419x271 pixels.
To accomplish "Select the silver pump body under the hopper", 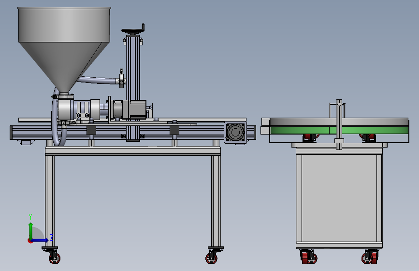I will (x=65, y=109).
